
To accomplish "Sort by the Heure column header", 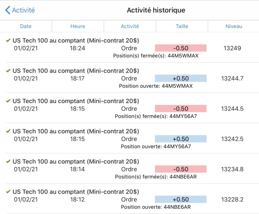I will point(78,26).
